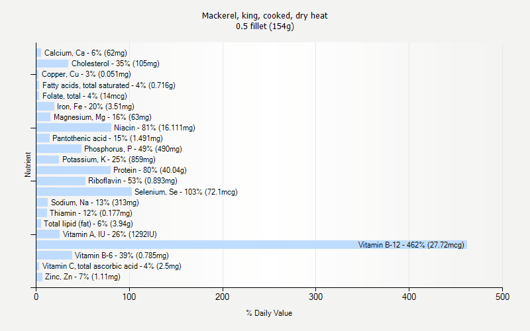The image size is (530, 331).
Task: Select the Folate, total - 4% label
Action: (85, 96)
